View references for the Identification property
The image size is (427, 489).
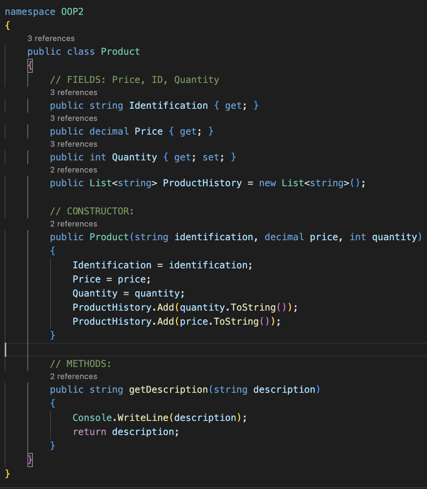click(x=74, y=92)
